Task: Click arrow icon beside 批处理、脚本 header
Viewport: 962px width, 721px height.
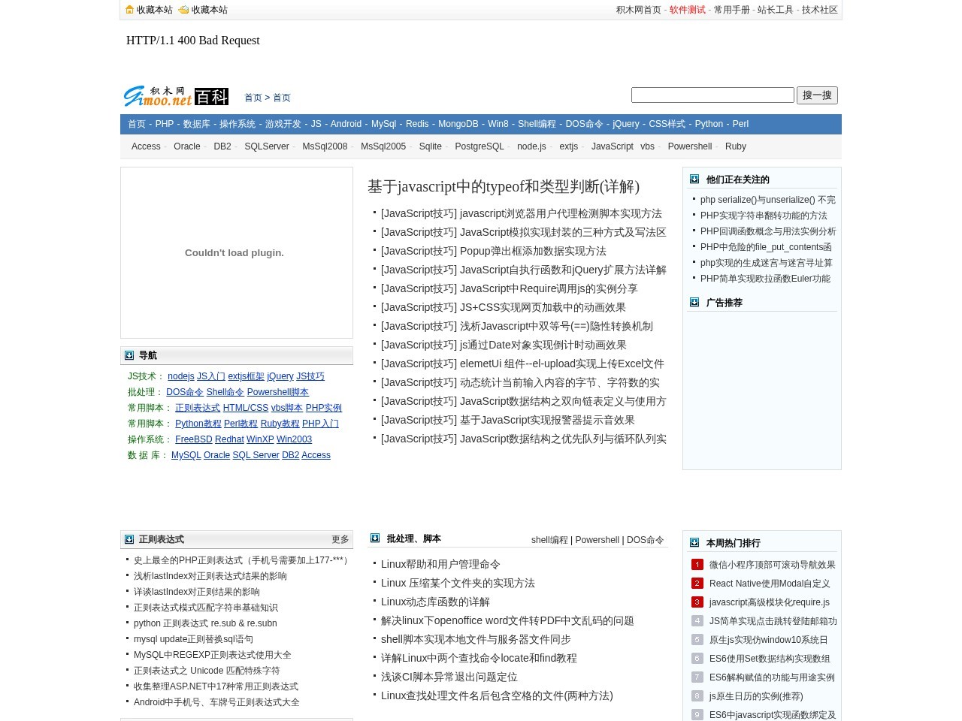Action: pos(375,538)
